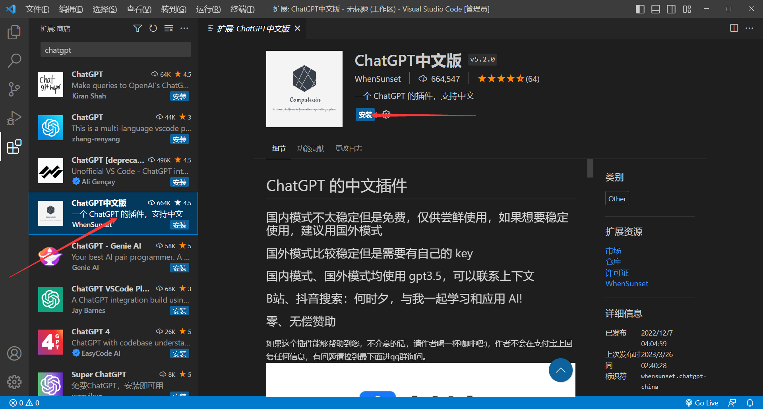This screenshot has height=409, width=763.
Task: Open the Source Control view
Action: pyautogui.click(x=14, y=89)
